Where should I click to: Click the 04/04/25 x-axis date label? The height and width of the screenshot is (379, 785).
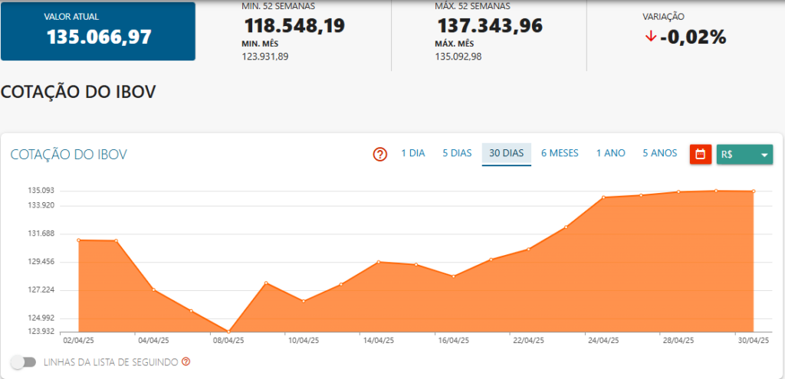coord(153,341)
